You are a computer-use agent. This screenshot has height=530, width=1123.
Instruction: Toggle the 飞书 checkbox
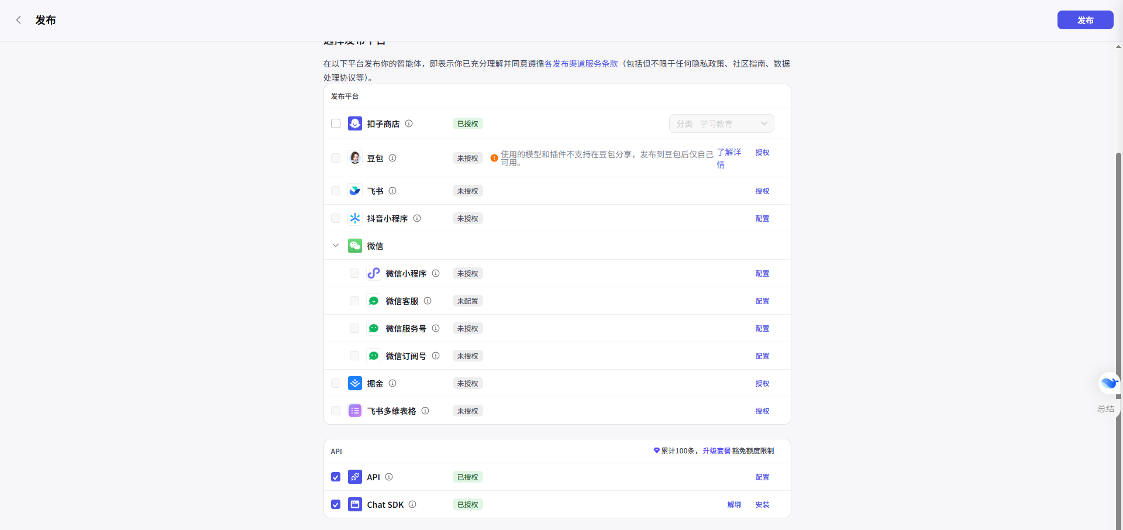pyautogui.click(x=336, y=191)
